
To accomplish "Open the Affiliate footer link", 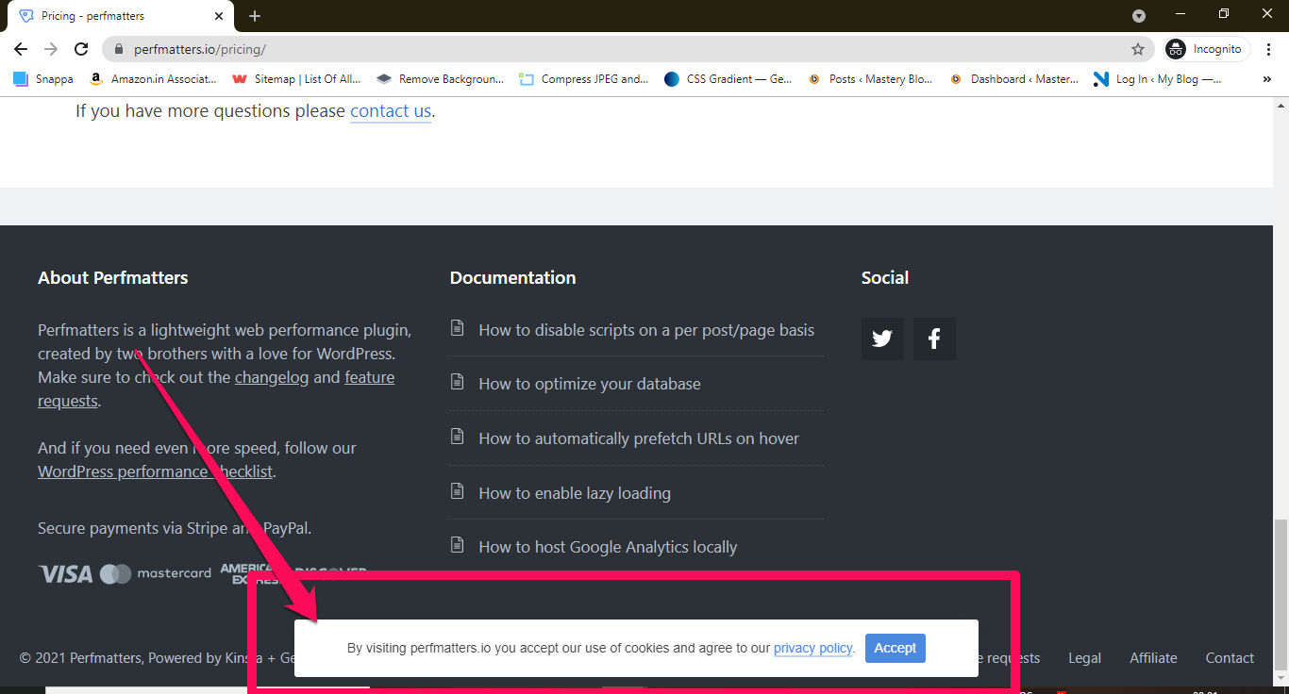I will pyautogui.click(x=1153, y=658).
